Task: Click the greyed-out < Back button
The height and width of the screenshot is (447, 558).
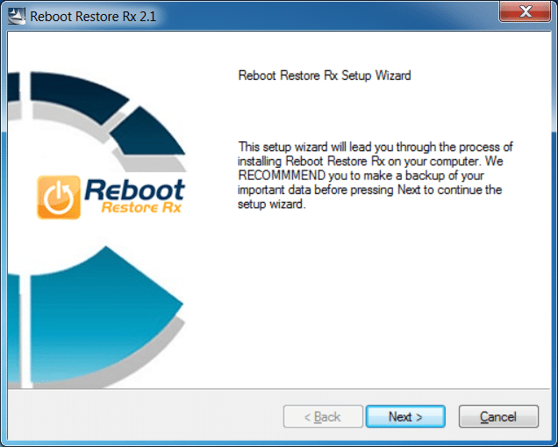Action: (x=323, y=416)
